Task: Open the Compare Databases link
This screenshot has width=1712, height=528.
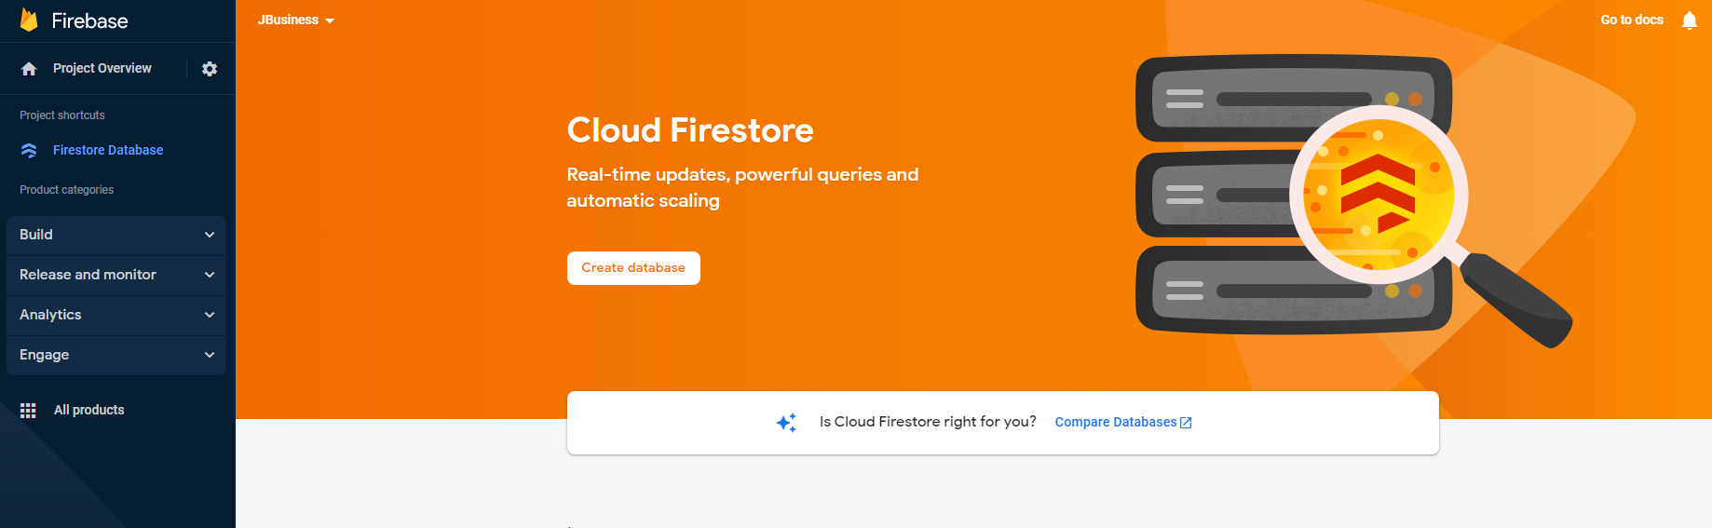Action: [x=1115, y=422]
